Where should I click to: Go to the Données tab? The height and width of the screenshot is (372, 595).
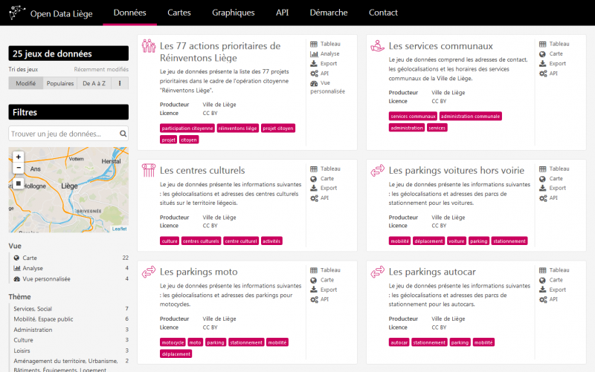pos(129,13)
